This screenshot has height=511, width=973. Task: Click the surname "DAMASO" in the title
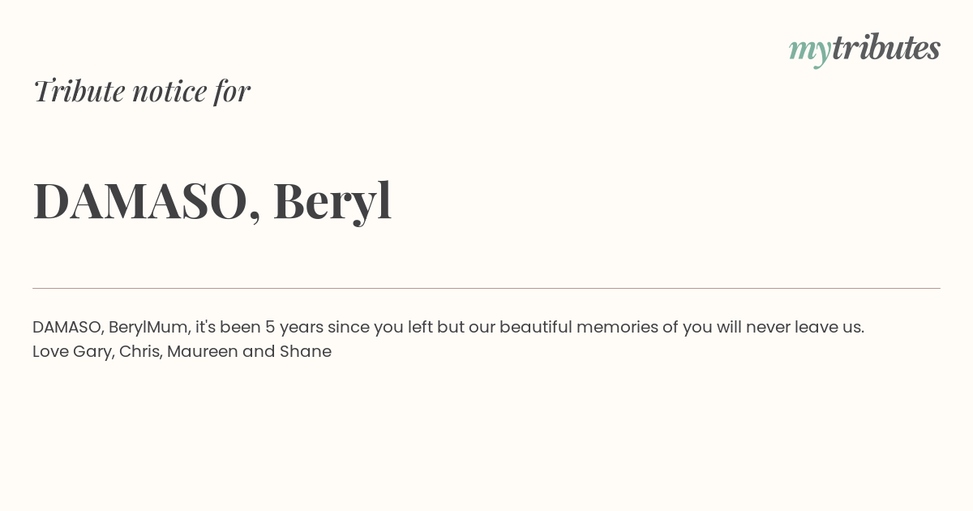[x=140, y=200]
